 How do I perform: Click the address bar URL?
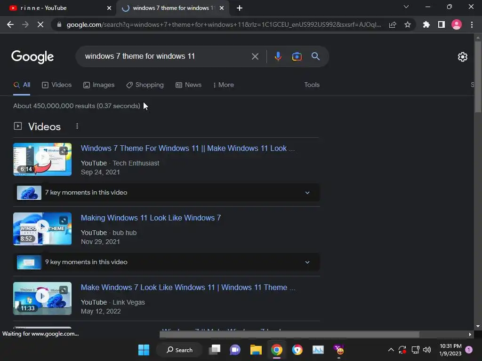pos(224,24)
